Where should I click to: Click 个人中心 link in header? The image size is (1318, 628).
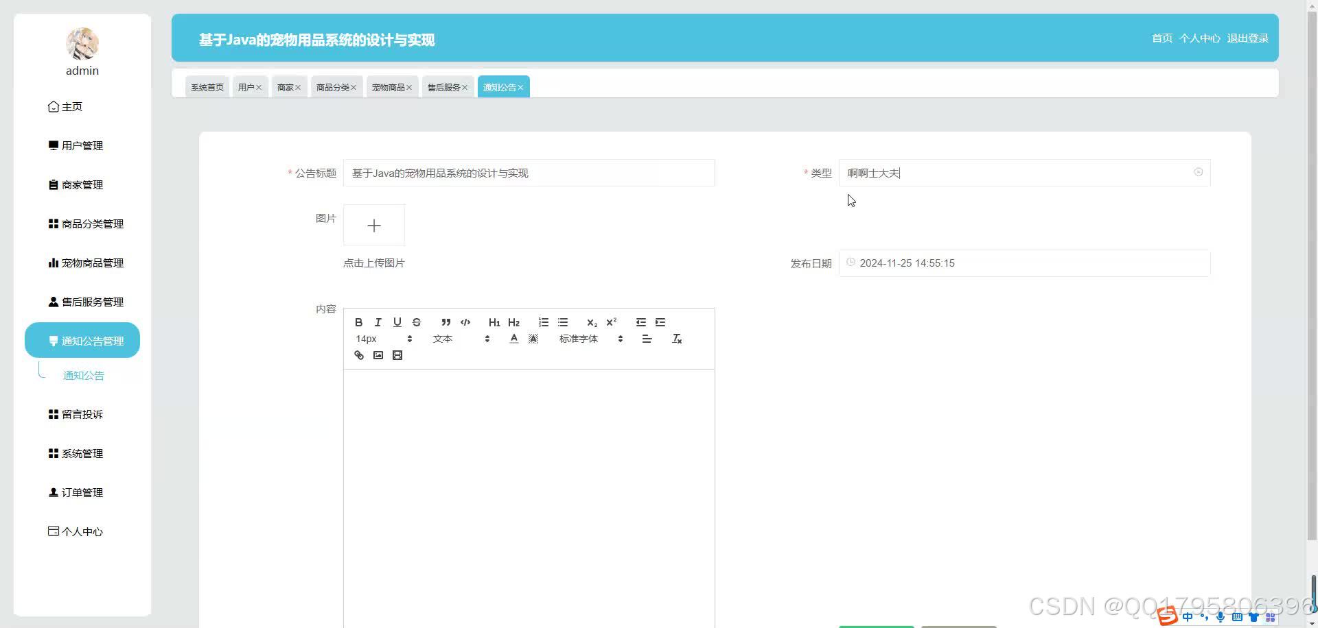[1199, 38]
